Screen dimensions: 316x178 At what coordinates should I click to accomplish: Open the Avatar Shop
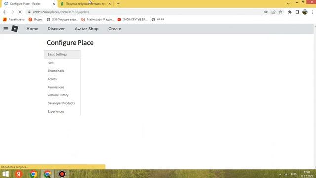(x=86, y=29)
